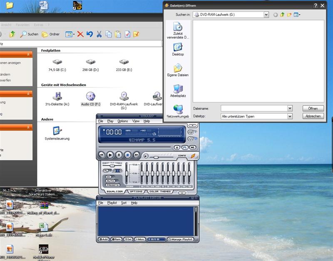This screenshot has height=261, width=333.
Task: Click the Misc button in Playlist Editor
Action: (x=140, y=239)
